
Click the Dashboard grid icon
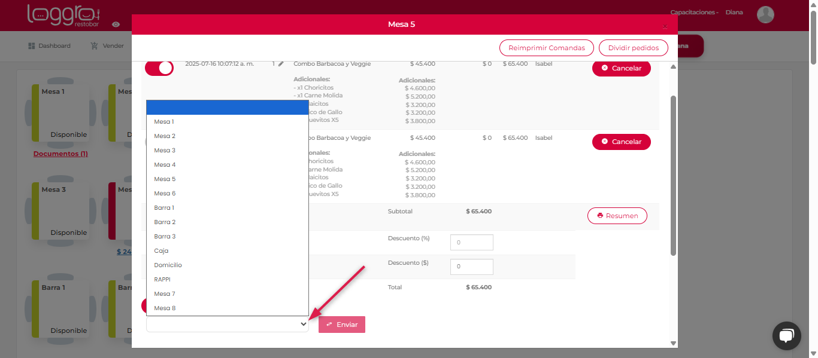point(32,46)
